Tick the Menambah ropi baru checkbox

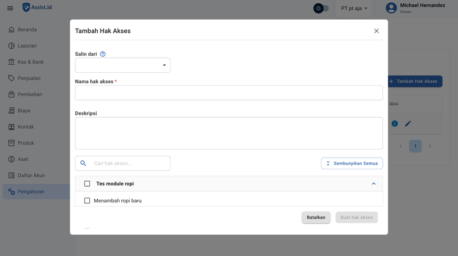(x=87, y=201)
